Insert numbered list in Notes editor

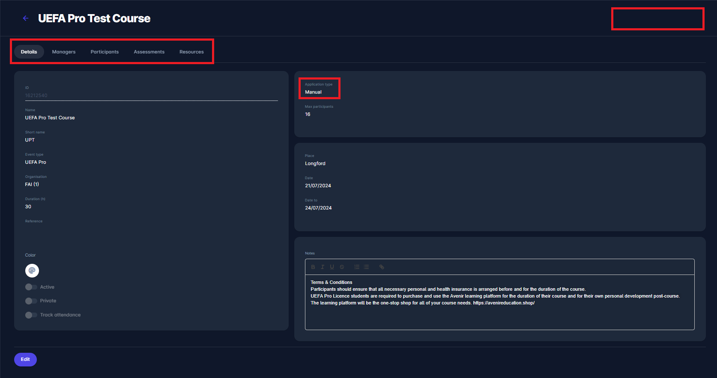357,267
